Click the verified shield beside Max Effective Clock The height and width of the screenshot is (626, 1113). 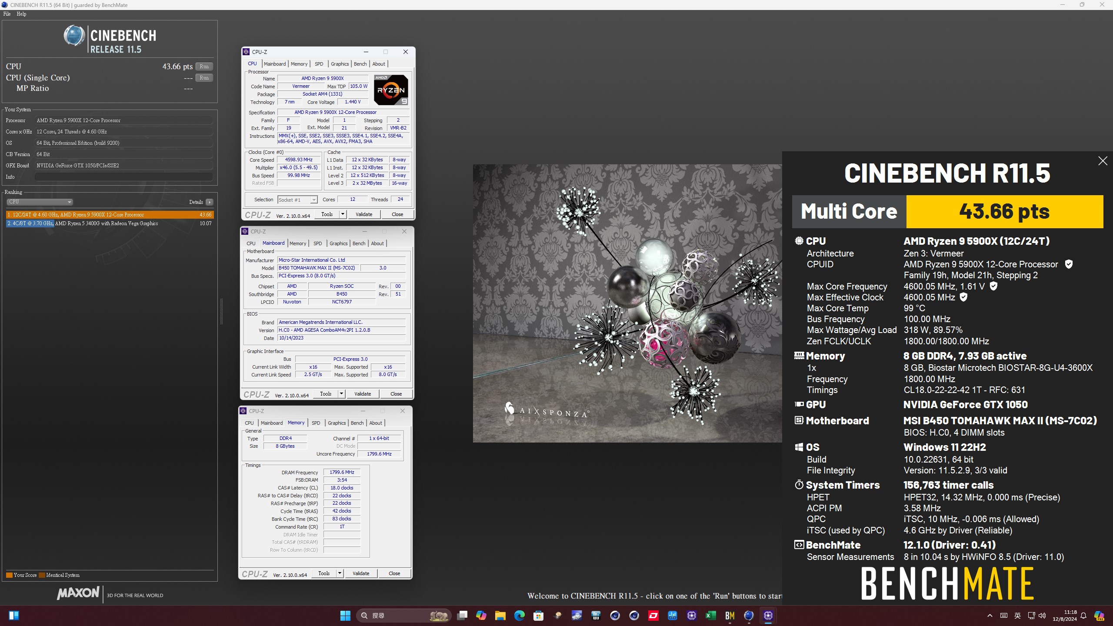tap(963, 297)
